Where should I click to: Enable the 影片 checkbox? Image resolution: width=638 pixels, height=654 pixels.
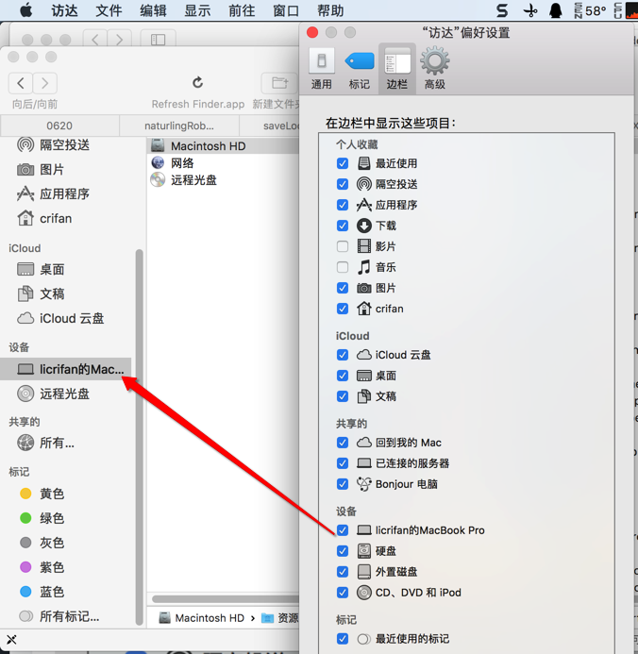tap(343, 246)
